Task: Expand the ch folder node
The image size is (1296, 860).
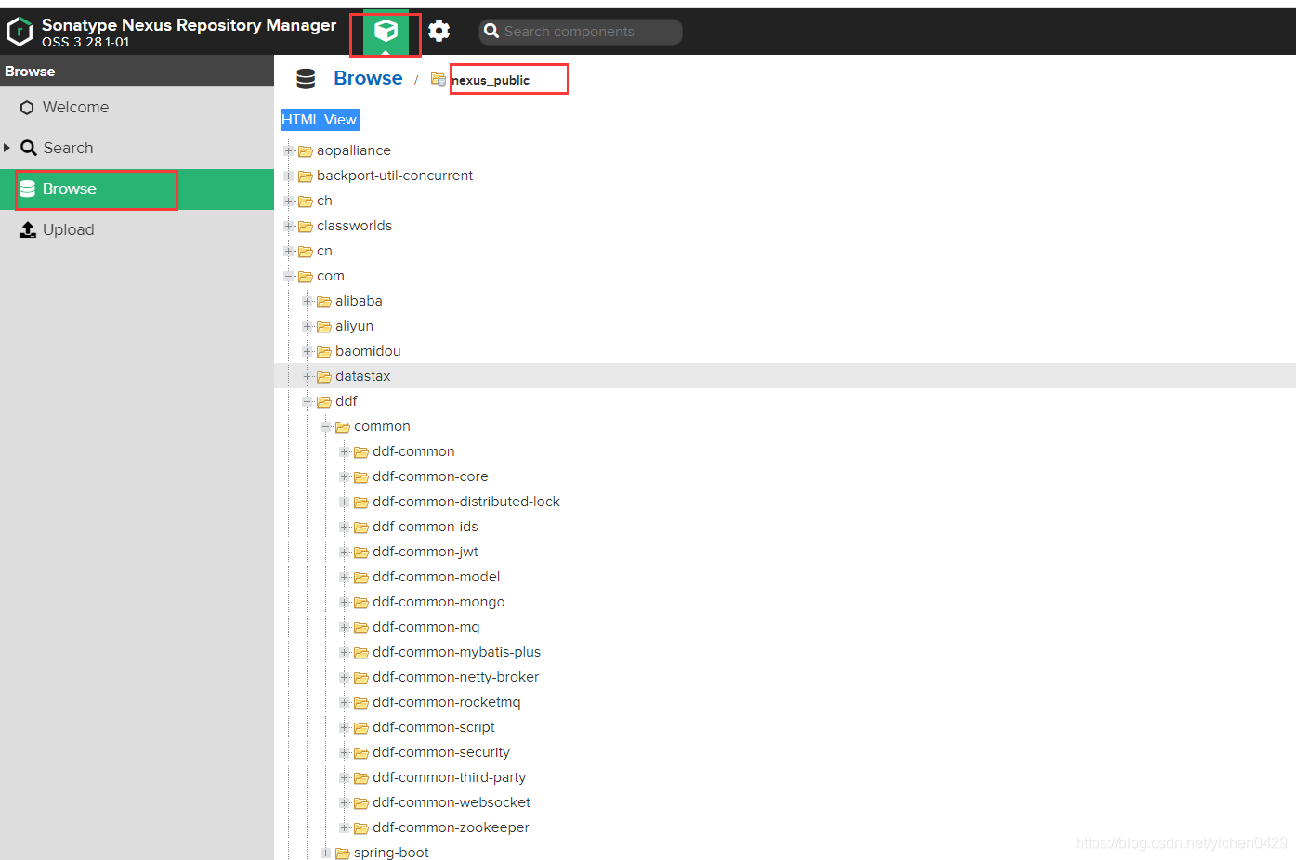Action: pyautogui.click(x=289, y=201)
